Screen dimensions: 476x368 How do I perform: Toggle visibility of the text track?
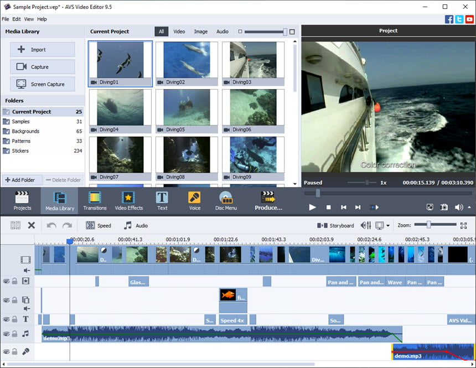coord(6,319)
